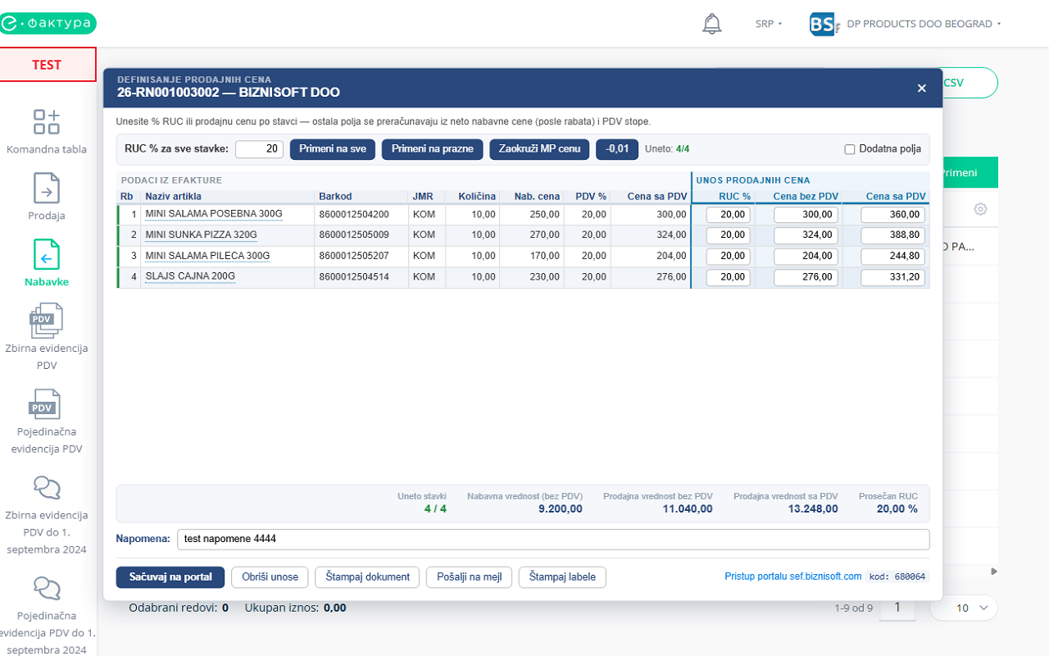Open Pojedinačna evidencija PDV do 1. septembra icon
This screenshot has width=1049, height=656.
(47, 589)
